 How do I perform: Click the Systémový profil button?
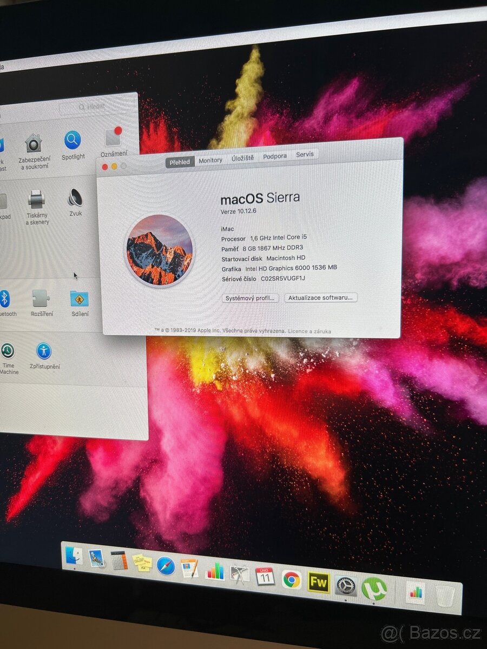click(250, 298)
